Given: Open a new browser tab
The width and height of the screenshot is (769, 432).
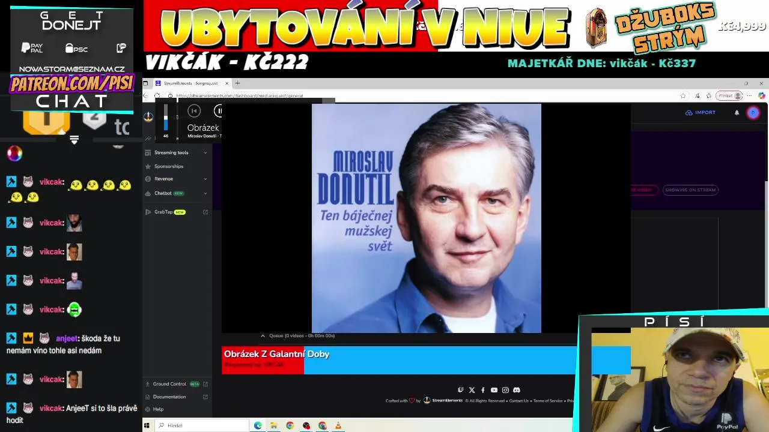Looking at the screenshot, I should 237,83.
